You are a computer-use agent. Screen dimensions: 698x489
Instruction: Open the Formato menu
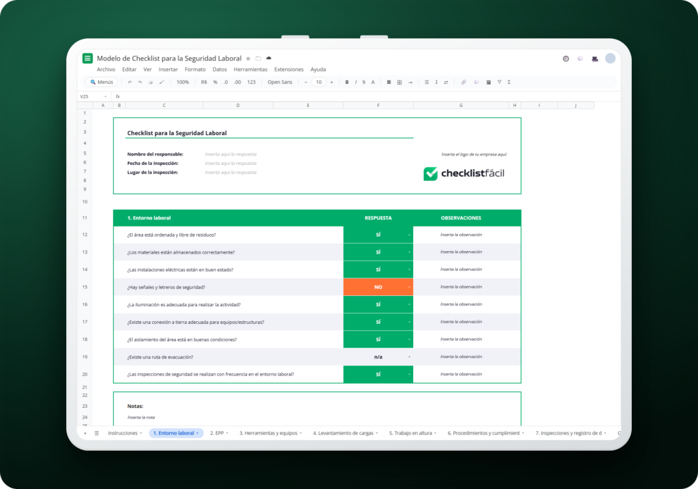point(195,70)
